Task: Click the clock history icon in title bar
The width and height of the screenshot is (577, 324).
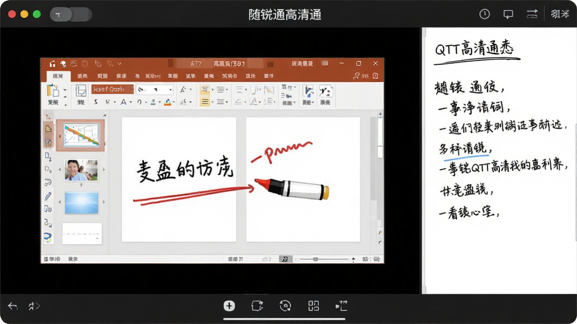Action: pos(485,14)
